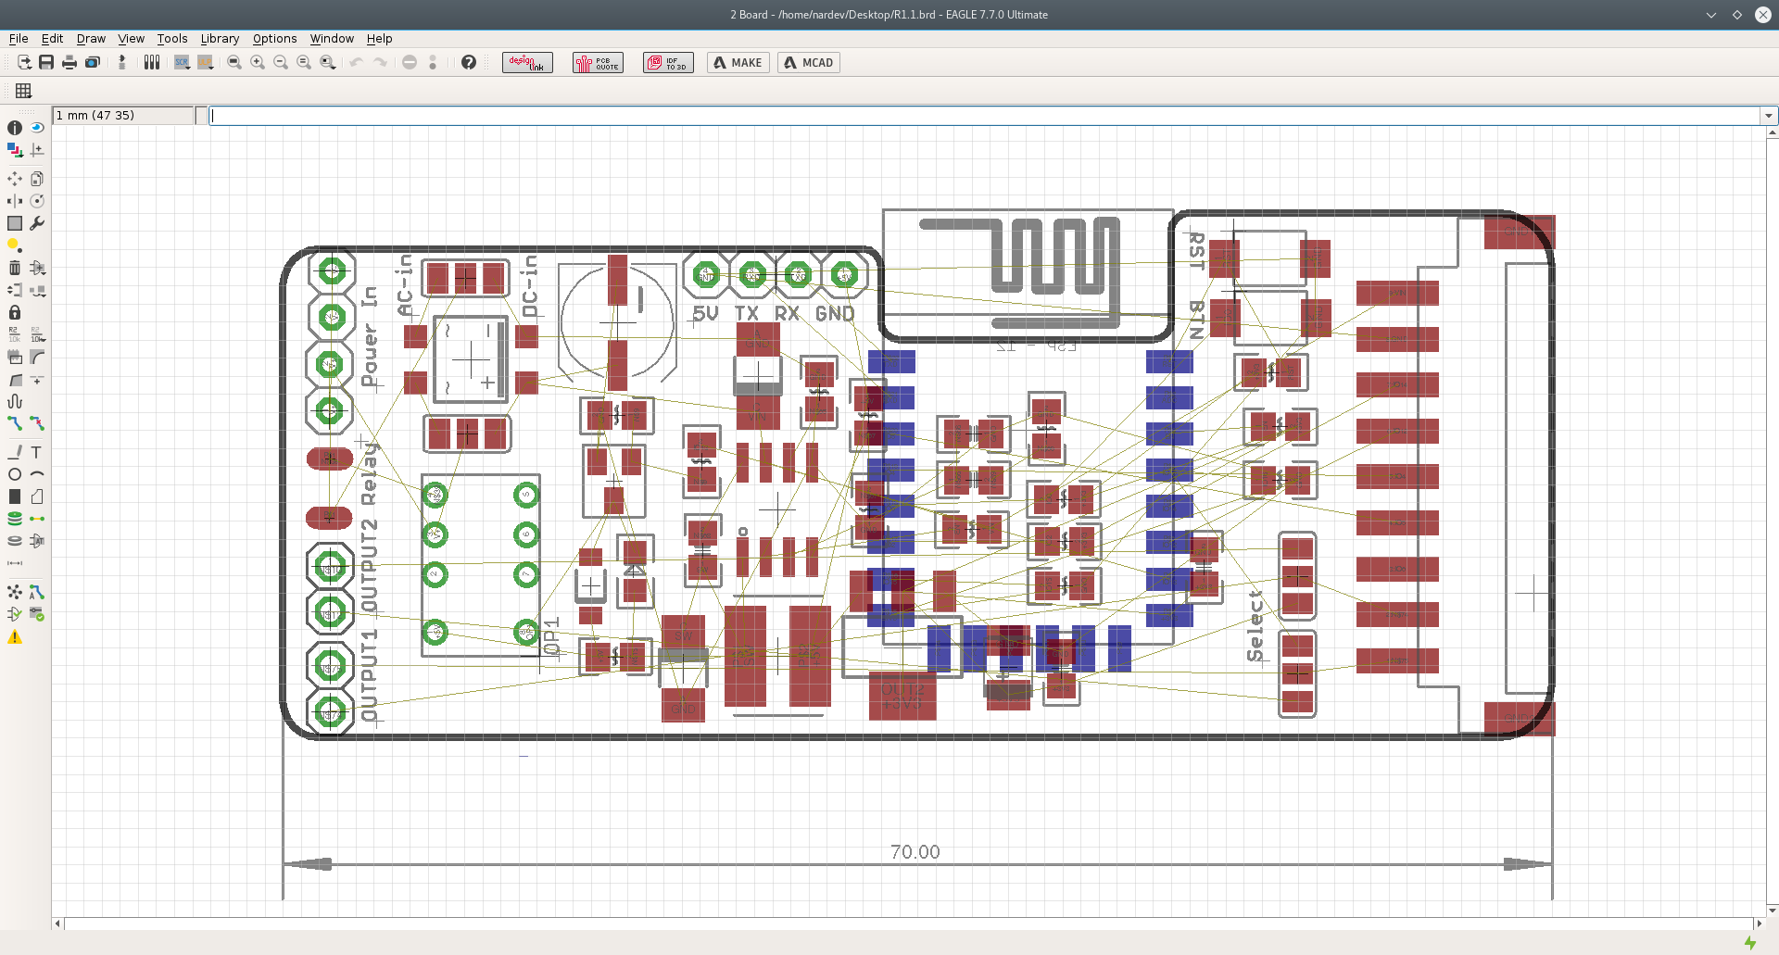Launch the Autorouter tool

pyautogui.click(x=37, y=592)
